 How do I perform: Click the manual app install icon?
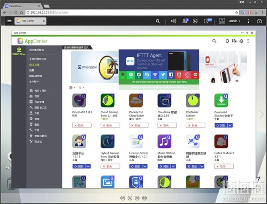click(x=234, y=41)
